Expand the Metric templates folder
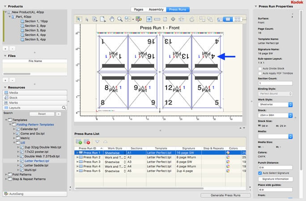This screenshot has width=306, height=201. (x=14, y=138)
